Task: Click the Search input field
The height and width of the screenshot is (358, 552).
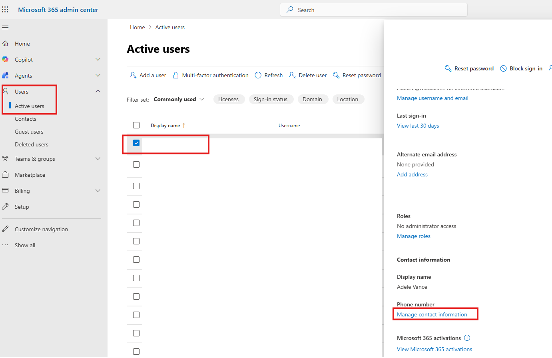Action: pos(374,10)
